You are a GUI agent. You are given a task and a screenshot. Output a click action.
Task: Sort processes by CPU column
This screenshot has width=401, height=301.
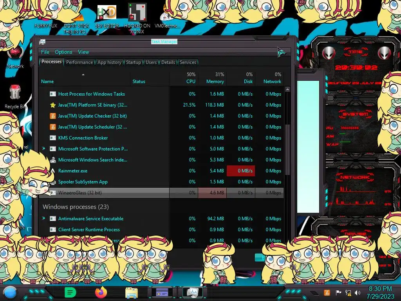click(184, 78)
